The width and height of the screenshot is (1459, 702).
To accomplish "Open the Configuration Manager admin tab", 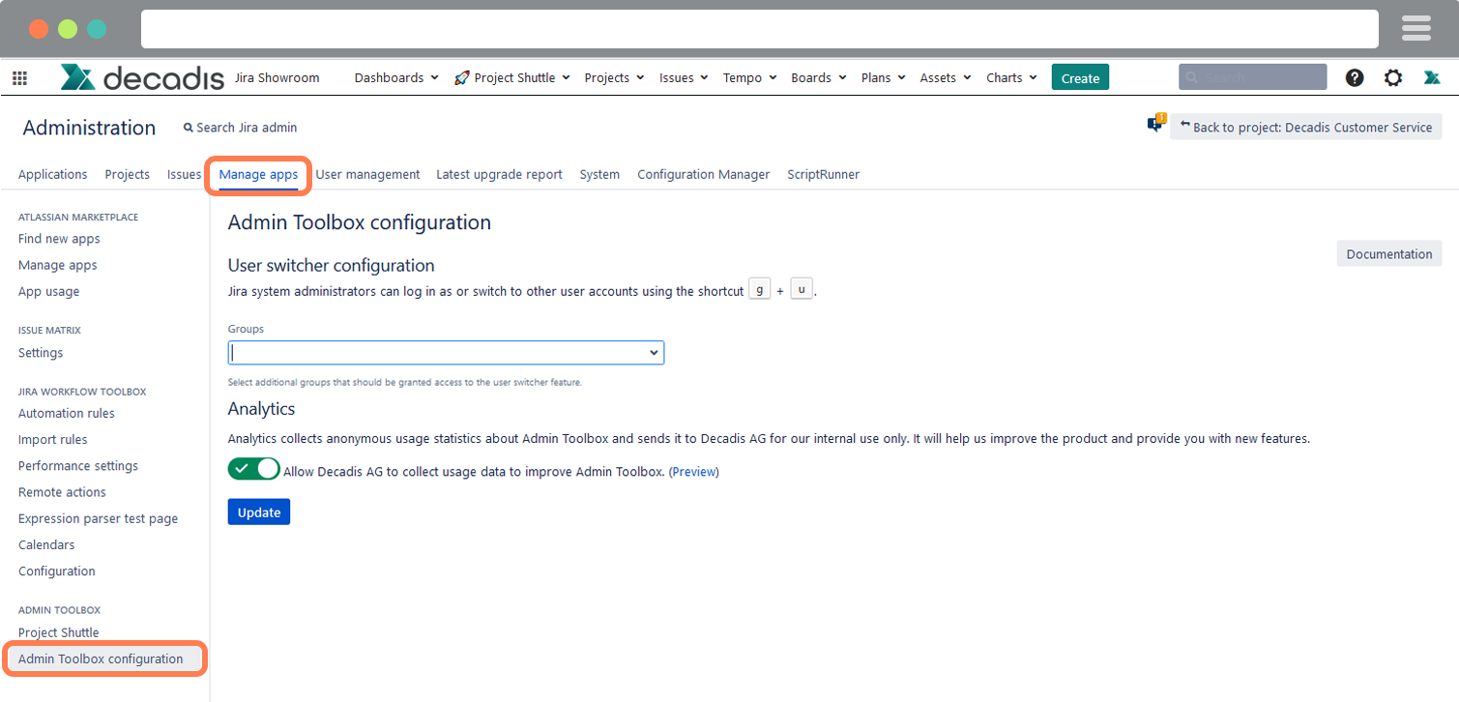I will tap(703, 174).
